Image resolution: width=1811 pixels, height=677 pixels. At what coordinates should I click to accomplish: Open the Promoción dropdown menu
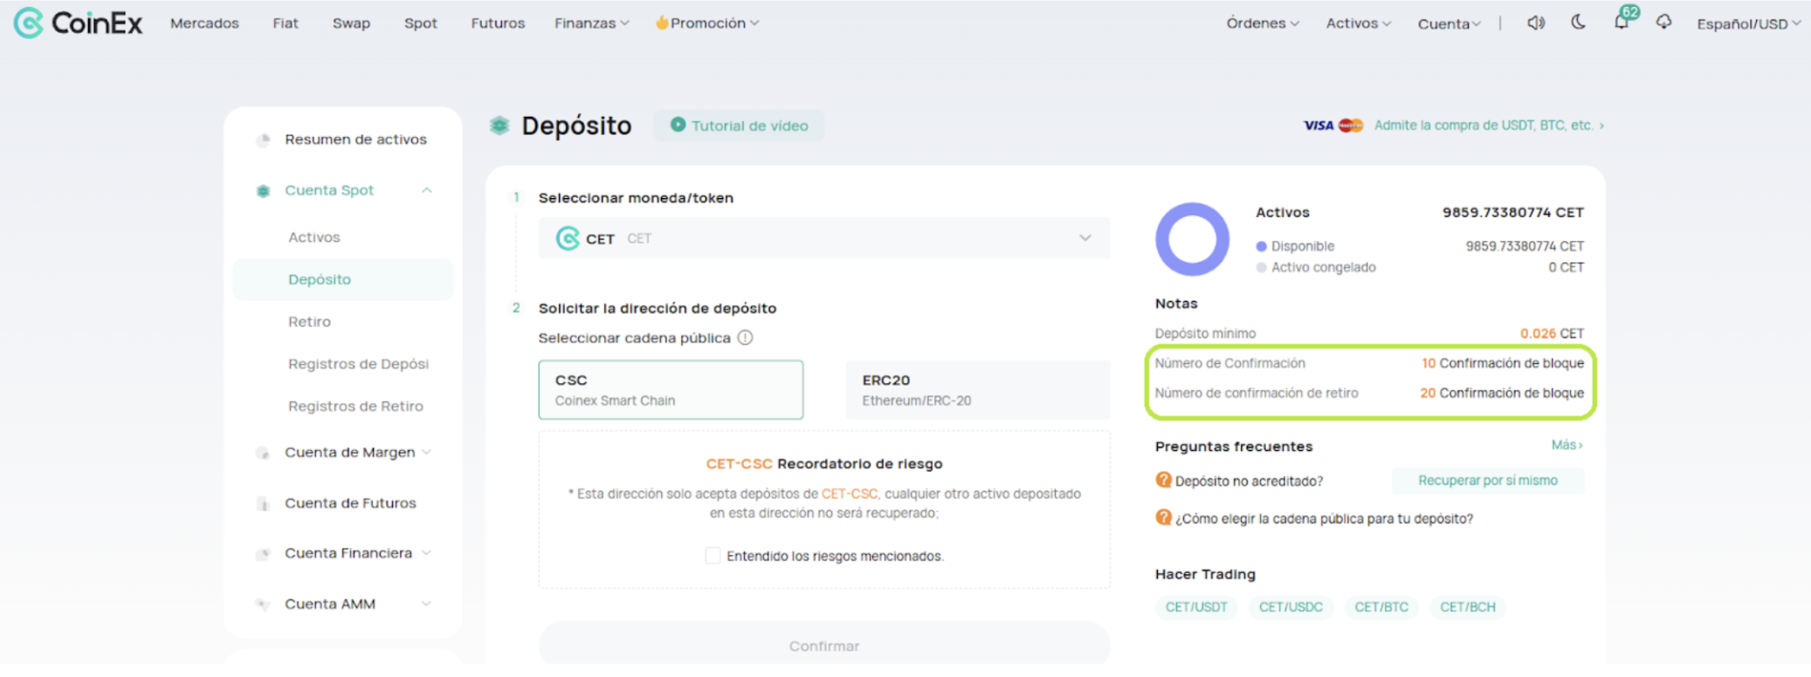(x=707, y=24)
